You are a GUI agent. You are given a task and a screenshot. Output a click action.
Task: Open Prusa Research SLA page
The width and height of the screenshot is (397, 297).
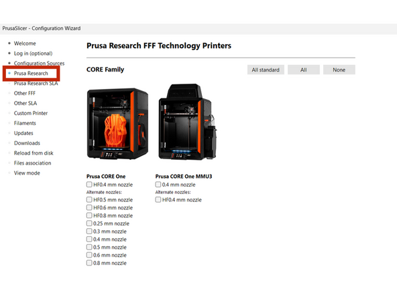tap(36, 83)
